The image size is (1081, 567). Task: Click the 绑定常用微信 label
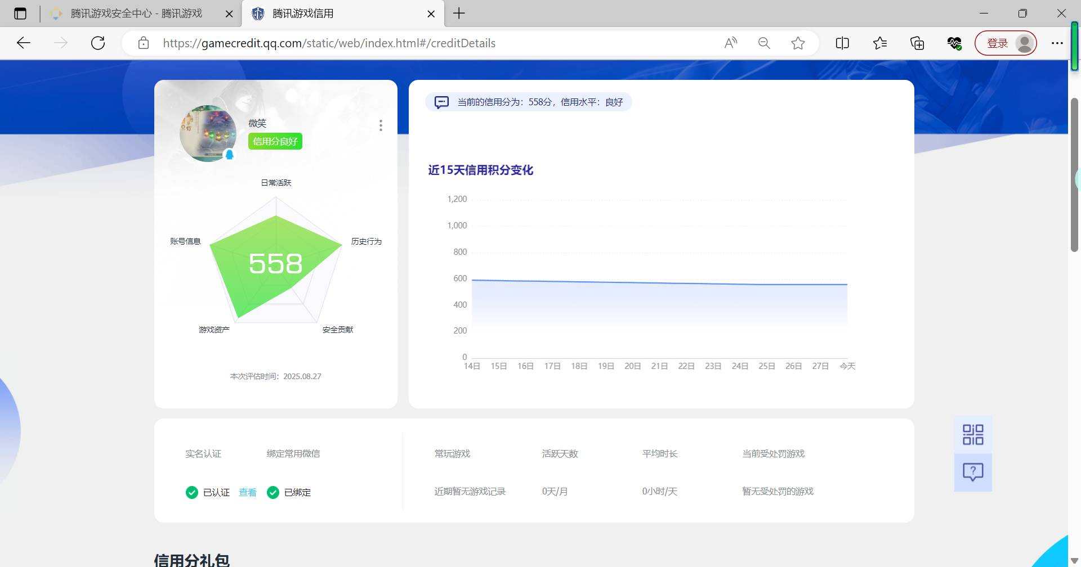(x=293, y=454)
